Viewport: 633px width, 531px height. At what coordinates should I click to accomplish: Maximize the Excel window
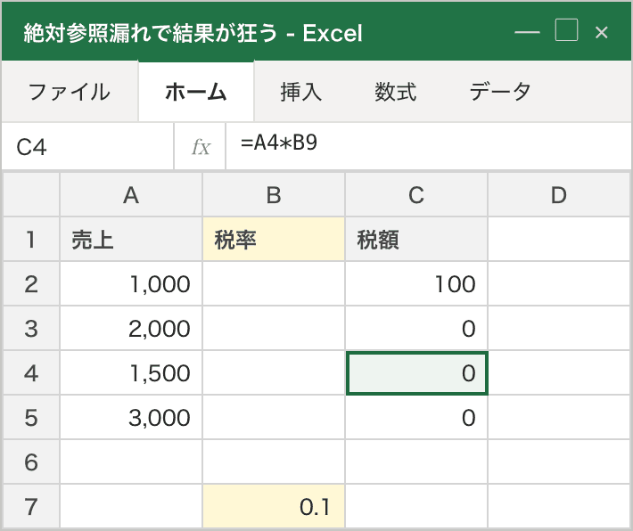pos(566,30)
